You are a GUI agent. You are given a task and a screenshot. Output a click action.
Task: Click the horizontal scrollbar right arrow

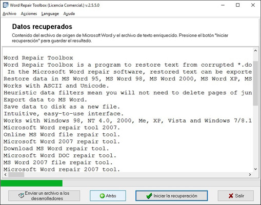[x=250, y=175]
